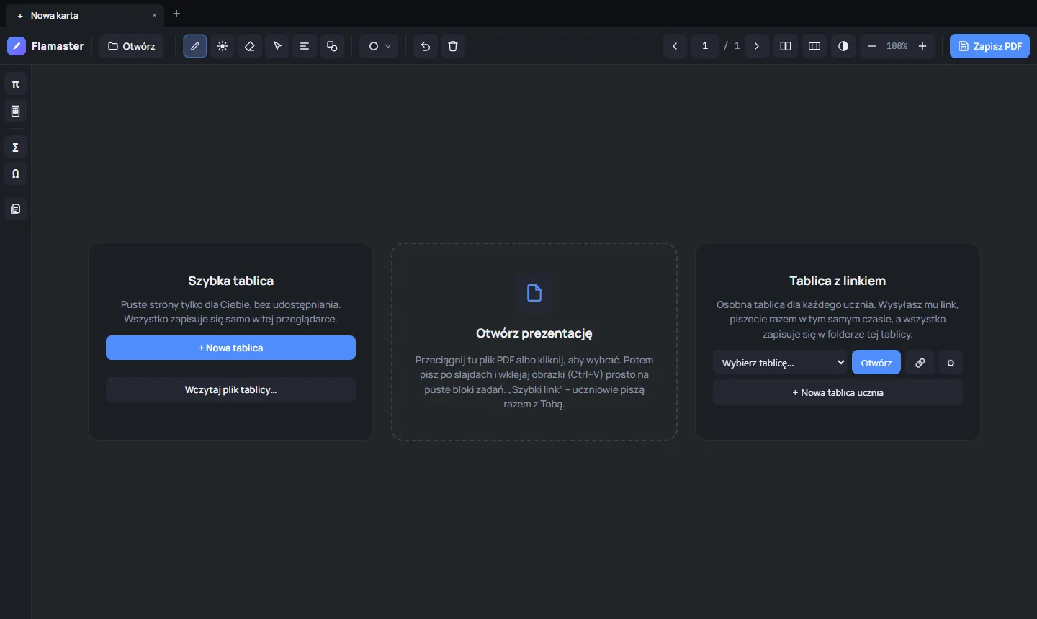The height and width of the screenshot is (619, 1037).
Task: Activate the laser pointer sun-shaped tool
Action: point(223,46)
